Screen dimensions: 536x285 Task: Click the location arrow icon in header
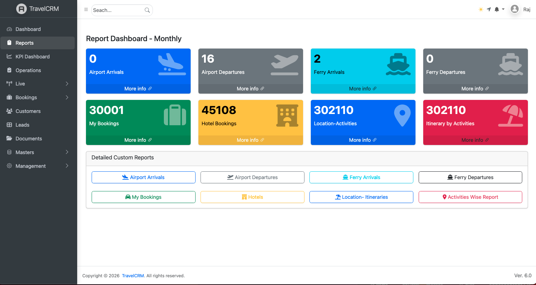coord(489,9)
